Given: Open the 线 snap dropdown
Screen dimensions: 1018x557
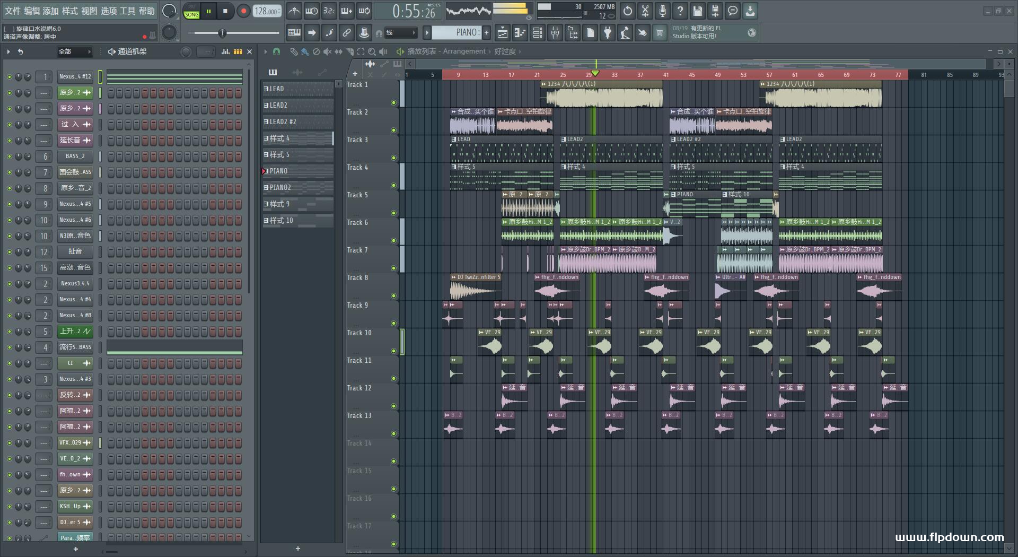Looking at the screenshot, I should 400,33.
